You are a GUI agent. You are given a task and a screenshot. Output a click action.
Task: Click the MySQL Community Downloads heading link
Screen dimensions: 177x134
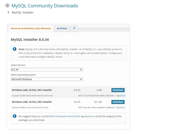[45, 6]
